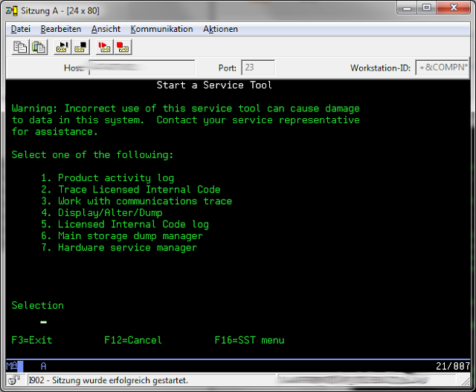Click the Hardware service manager option

coord(126,247)
